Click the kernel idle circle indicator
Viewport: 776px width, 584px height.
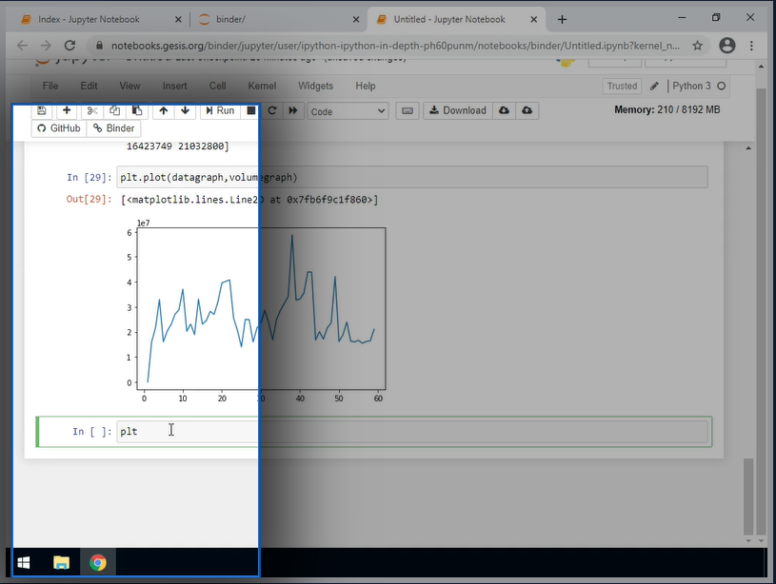721,86
